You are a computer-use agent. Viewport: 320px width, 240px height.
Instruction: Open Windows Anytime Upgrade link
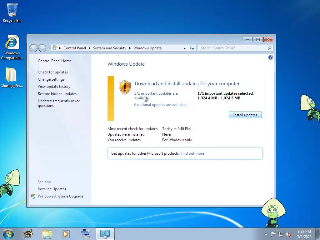(60, 196)
